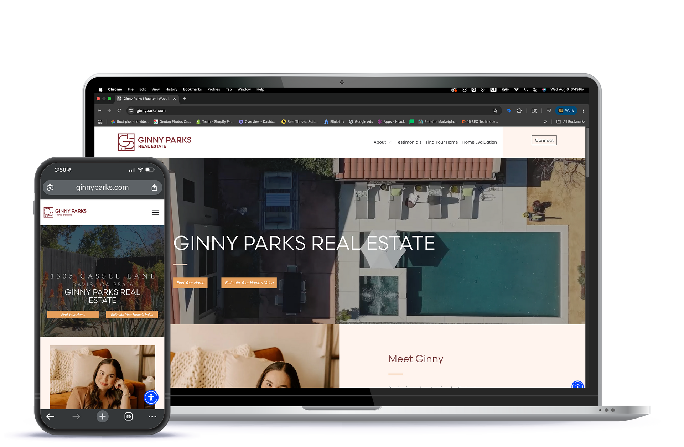The height and width of the screenshot is (447, 684).
Task: Open the Bookmarks menu in the menu bar
Action: (192, 90)
